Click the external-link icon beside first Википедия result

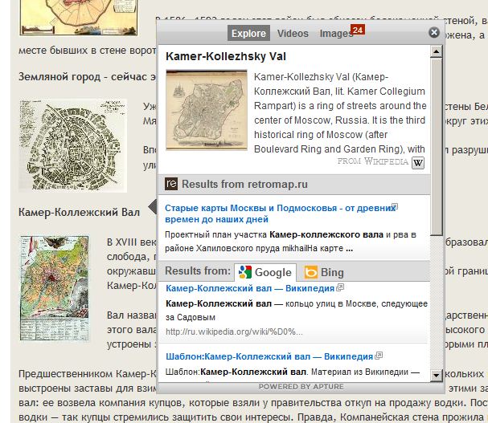click(x=341, y=287)
